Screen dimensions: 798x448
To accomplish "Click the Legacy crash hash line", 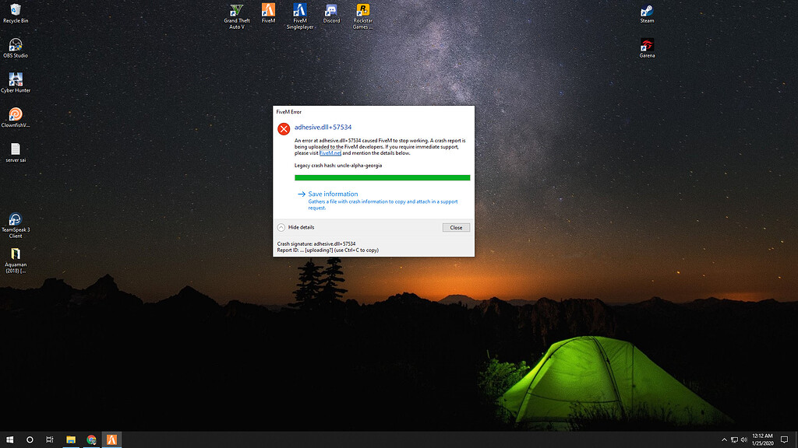I will (x=338, y=166).
